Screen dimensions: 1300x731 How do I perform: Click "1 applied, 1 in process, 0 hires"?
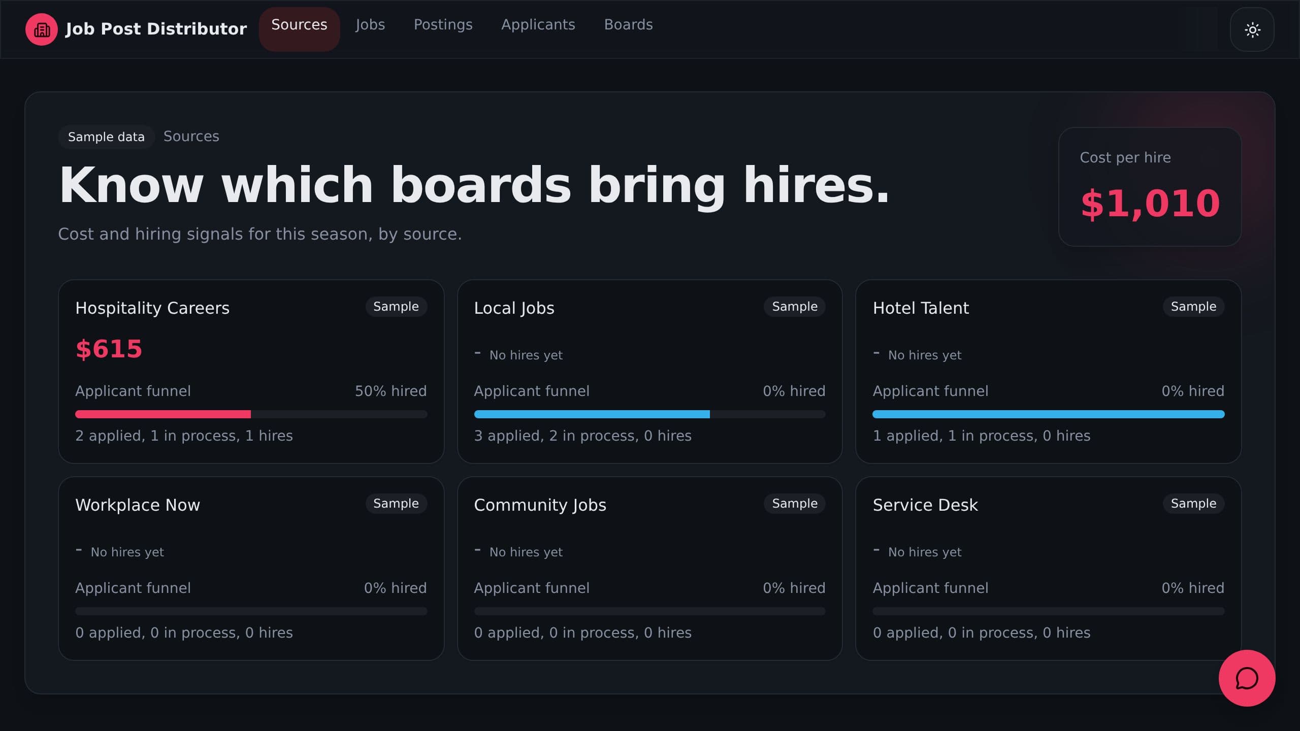981,436
